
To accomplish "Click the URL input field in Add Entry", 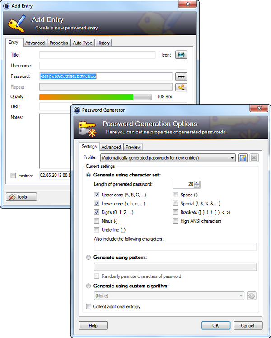I will (55, 106).
